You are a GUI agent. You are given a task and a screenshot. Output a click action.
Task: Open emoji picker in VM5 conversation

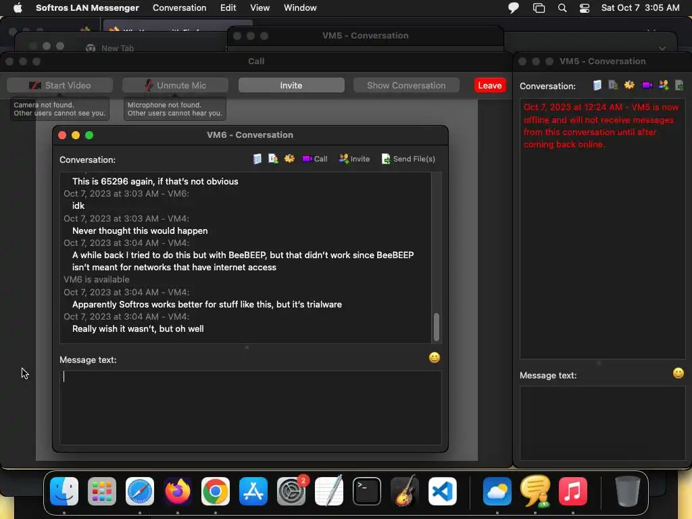(678, 373)
